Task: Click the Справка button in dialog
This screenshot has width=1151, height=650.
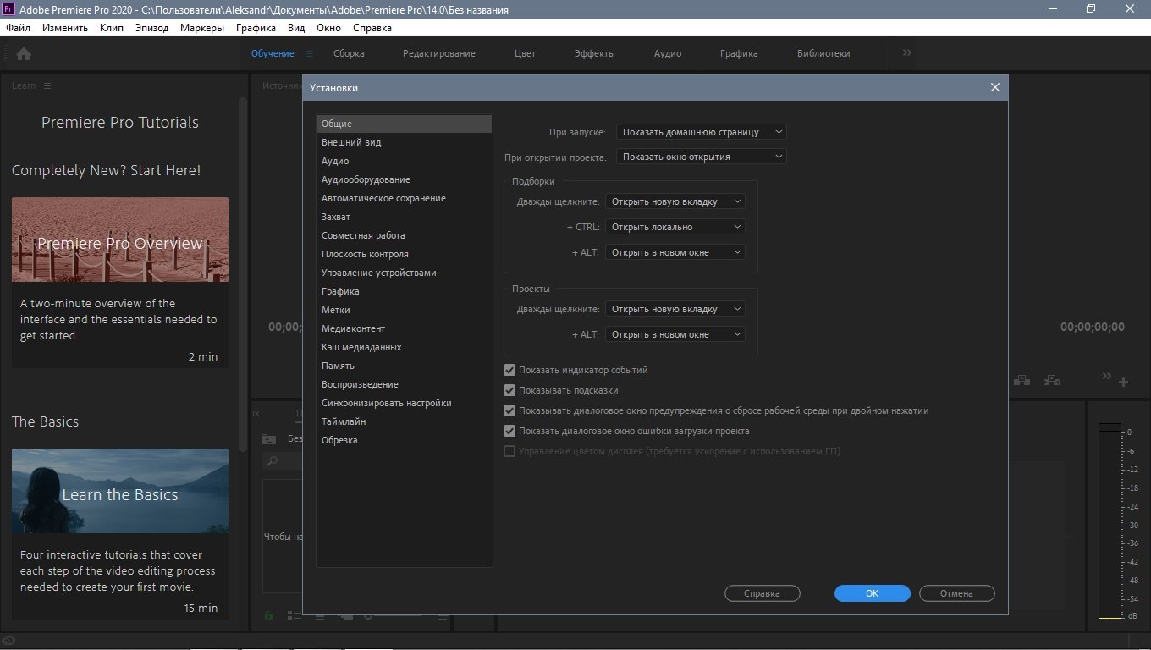Action: point(762,593)
